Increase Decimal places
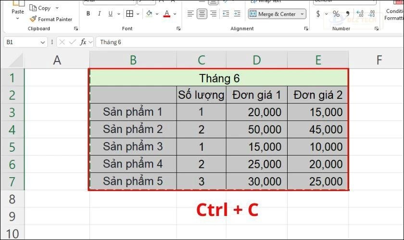The width and height of the screenshot is (404, 240). click(360, 13)
